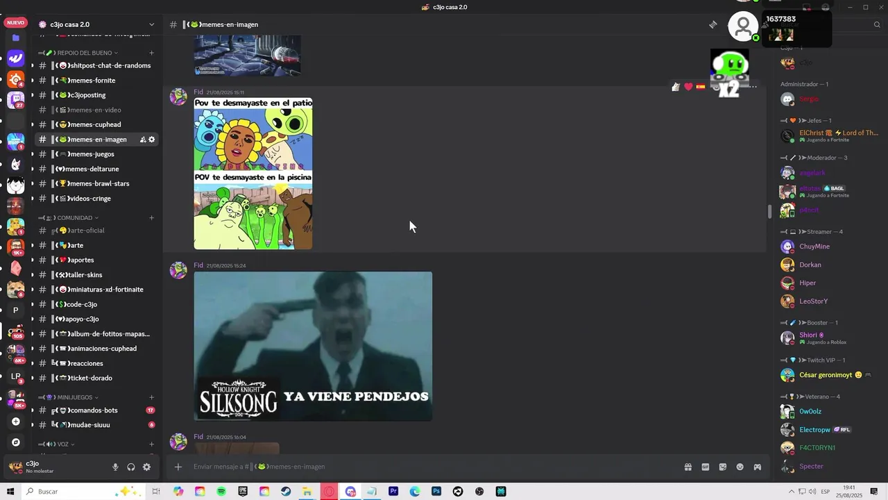This screenshot has height=500, width=888.
Task: Open memes-deltarune channel
Action: 96,169
